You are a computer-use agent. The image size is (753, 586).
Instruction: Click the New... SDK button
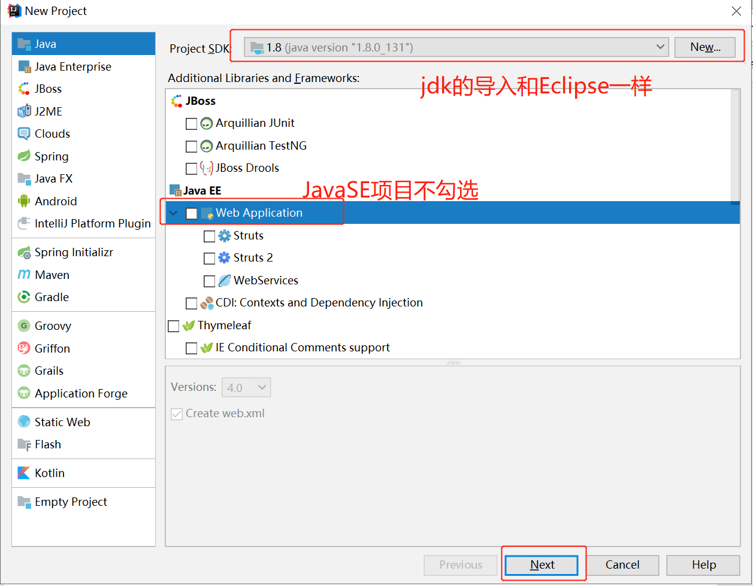tap(705, 47)
